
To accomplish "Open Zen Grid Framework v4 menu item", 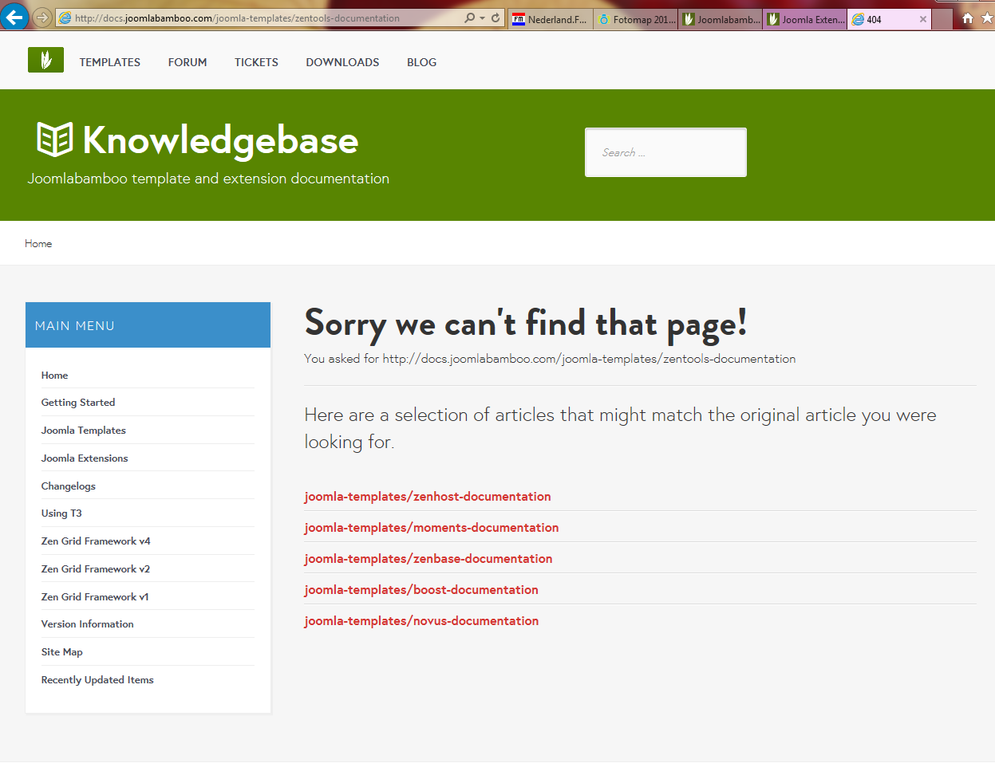I will (96, 541).
